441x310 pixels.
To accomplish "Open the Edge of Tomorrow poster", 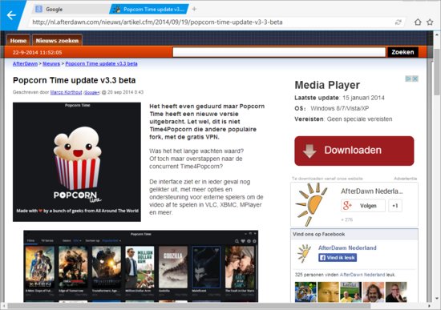I will pos(73,267).
